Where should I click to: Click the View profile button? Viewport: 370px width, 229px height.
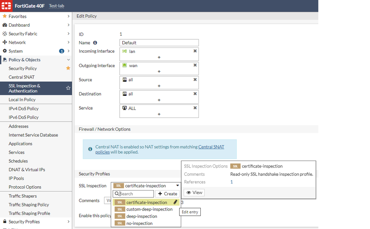(x=194, y=193)
